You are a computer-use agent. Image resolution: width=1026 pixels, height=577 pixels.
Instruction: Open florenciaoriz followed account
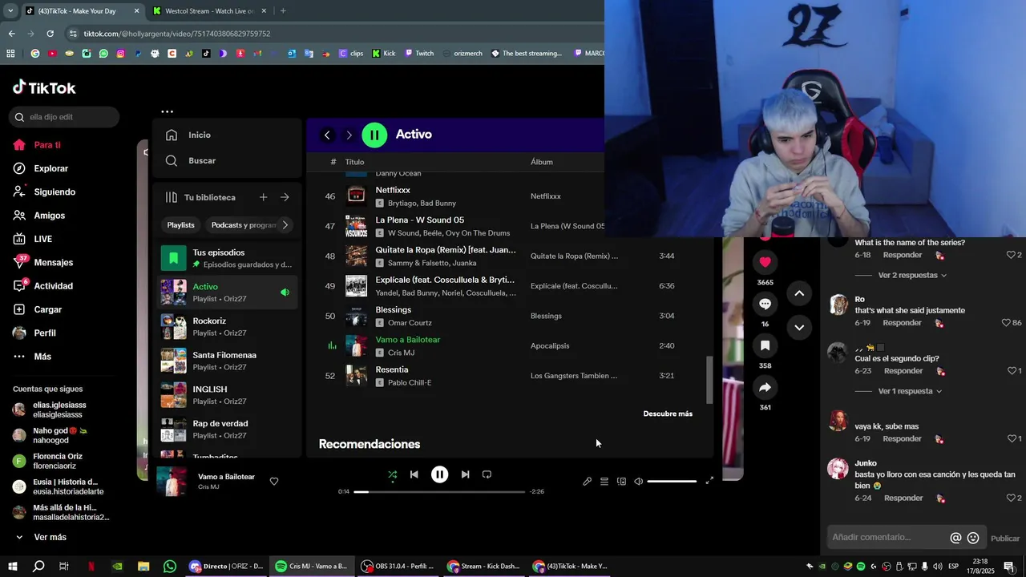coord(58,461)
